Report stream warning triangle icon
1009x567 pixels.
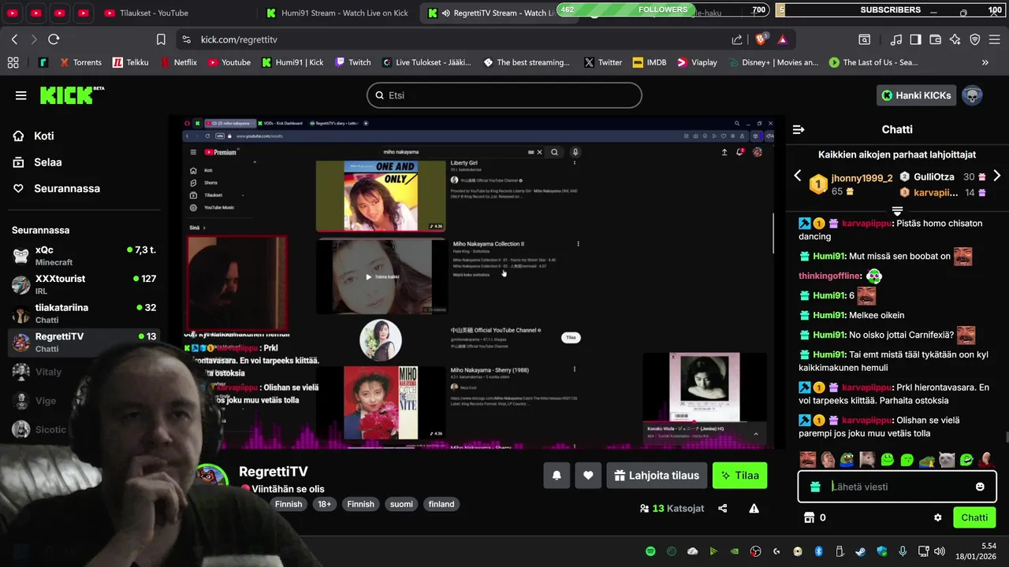point(754,509)
